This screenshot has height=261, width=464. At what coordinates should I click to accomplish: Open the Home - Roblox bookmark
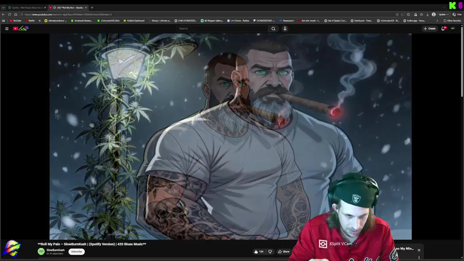[238, 21]
